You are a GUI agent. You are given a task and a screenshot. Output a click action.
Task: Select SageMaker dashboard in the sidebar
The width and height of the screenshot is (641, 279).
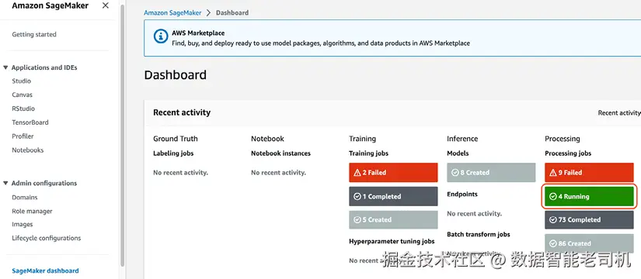pos(45,270)
